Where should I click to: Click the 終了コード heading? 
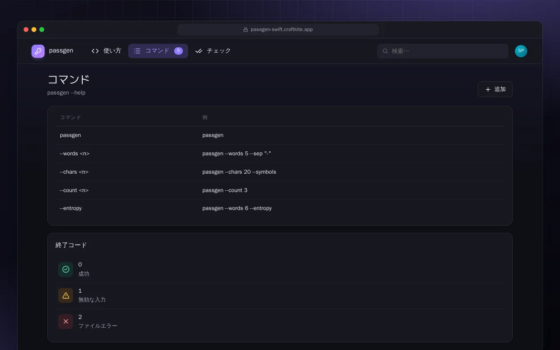click(x=71, y=245)
